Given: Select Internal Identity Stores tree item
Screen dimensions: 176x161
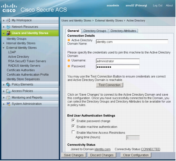Looking at the screenshot, I should coord(21,43).
